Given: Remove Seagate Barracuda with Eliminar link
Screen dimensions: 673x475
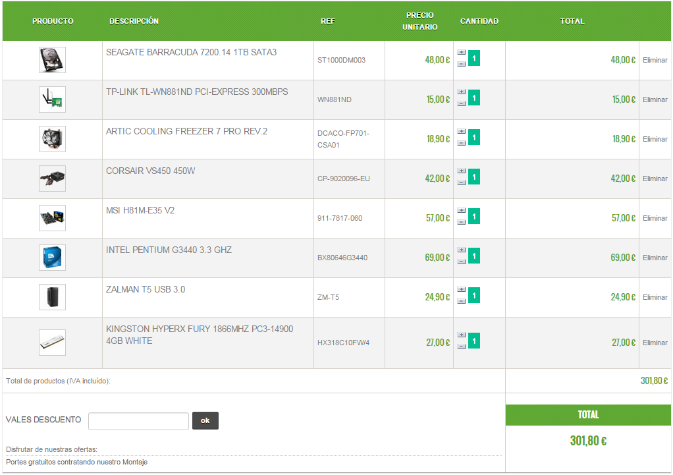Looking at the screenshot, I should [655, 60].
